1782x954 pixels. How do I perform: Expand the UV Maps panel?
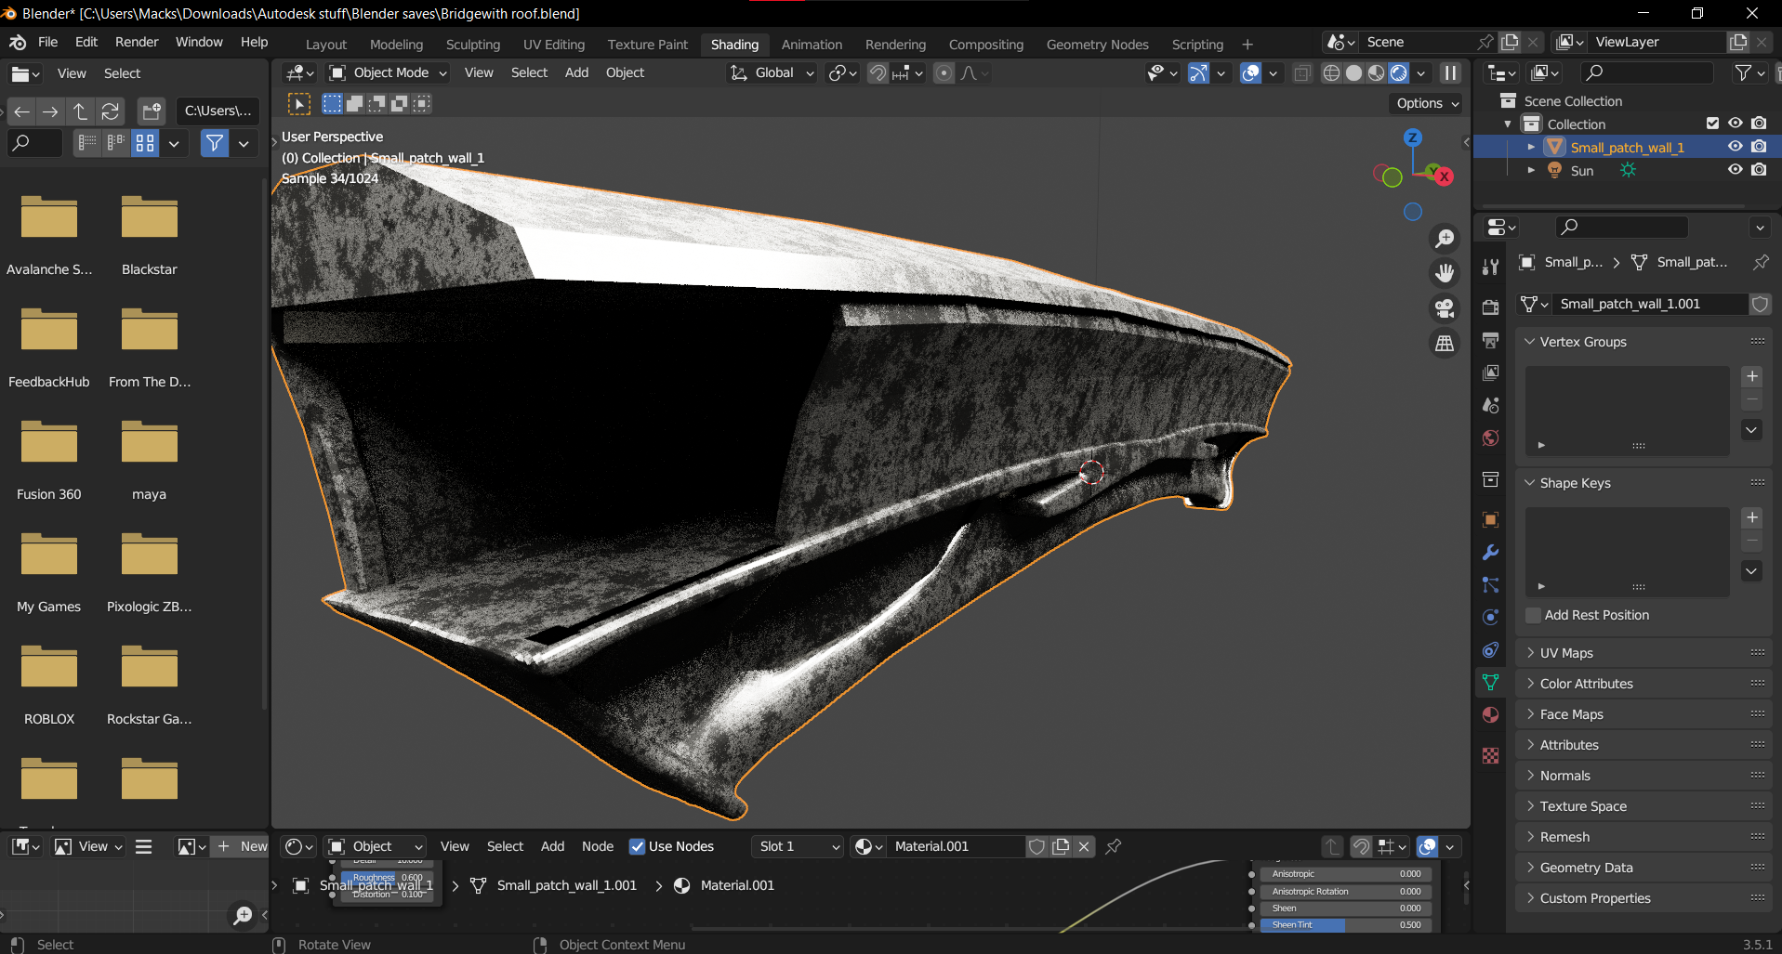pyautogui.click(x=1566, y=653)
